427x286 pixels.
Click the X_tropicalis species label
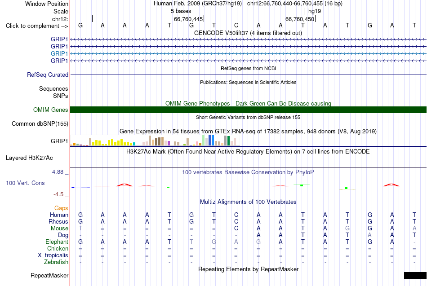click(53, 255)
